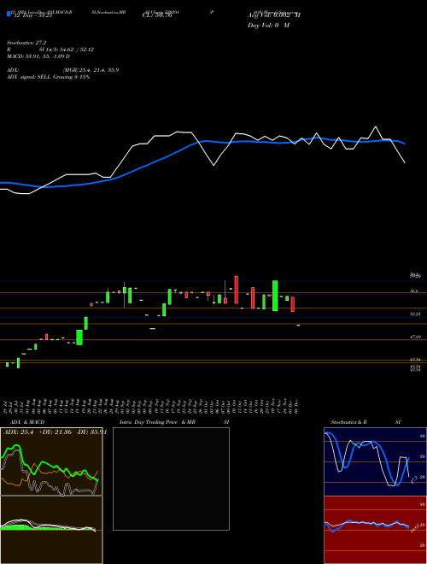The image size is (427, 564).
Task: Select the 'MACD: 53.91, 55, -1.09 D' line
Action: tap(38, 56)
